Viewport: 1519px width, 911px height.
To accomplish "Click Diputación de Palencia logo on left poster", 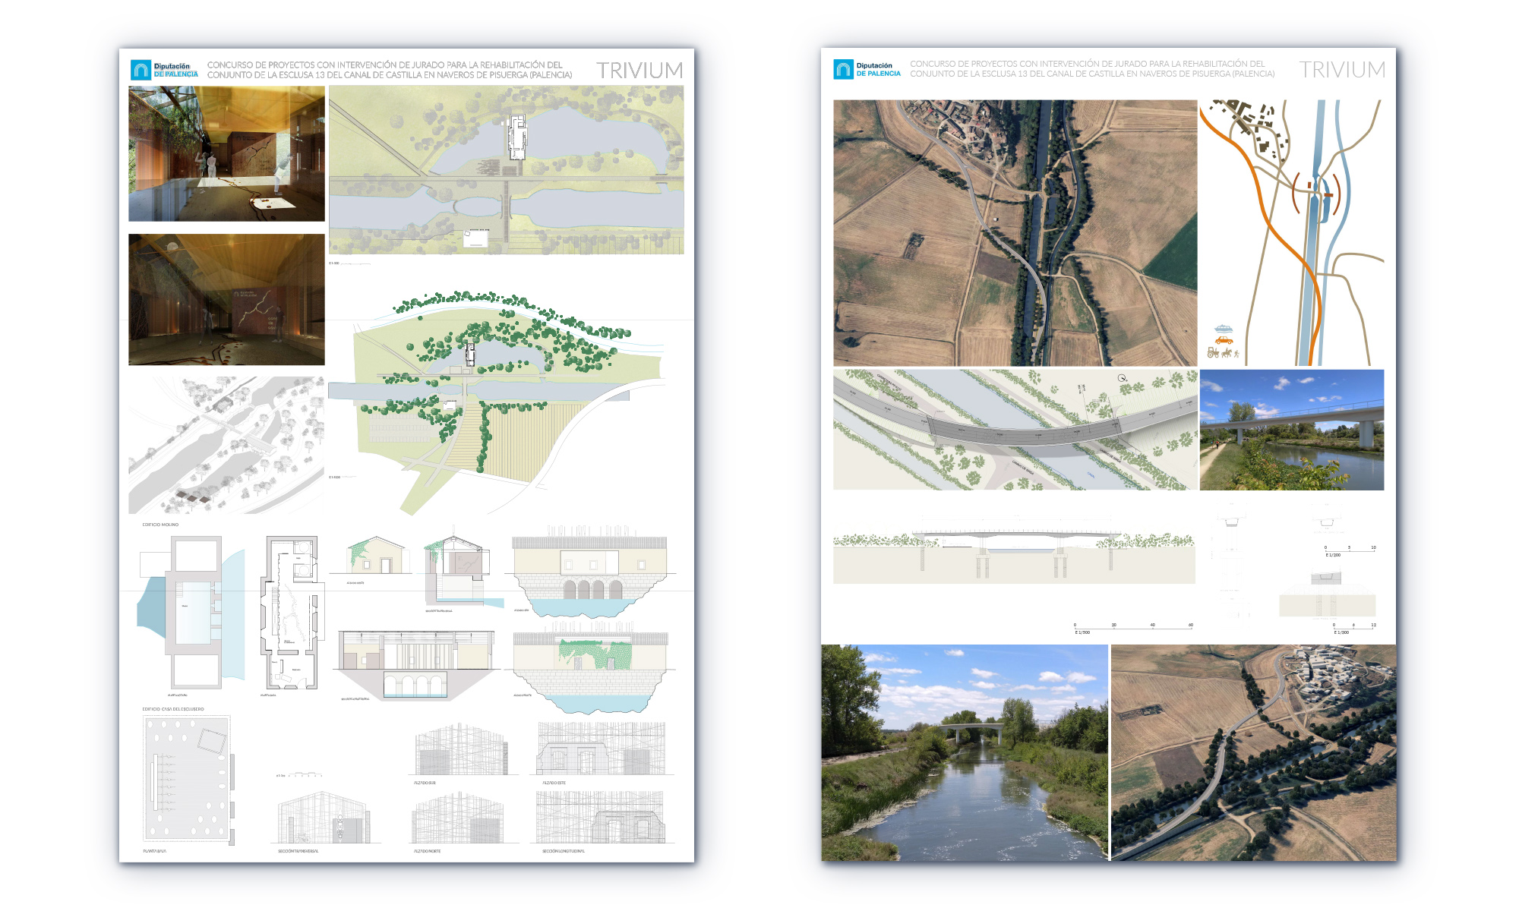I will point(164,70).
